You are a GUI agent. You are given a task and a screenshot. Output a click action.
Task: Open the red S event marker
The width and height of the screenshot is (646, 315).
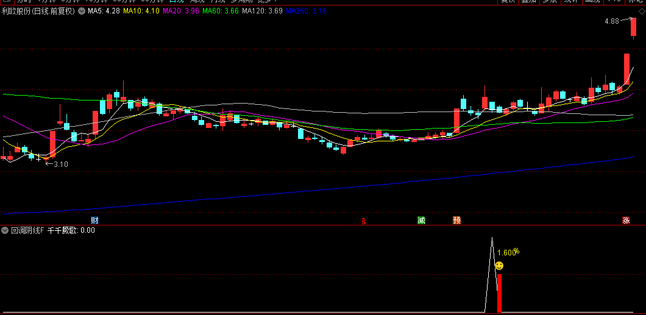(x=363, y=221)
